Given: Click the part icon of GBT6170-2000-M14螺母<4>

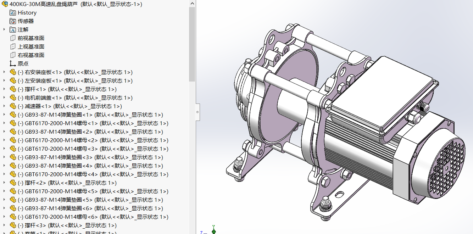Looking at the screenshot, I should (13, 174).
